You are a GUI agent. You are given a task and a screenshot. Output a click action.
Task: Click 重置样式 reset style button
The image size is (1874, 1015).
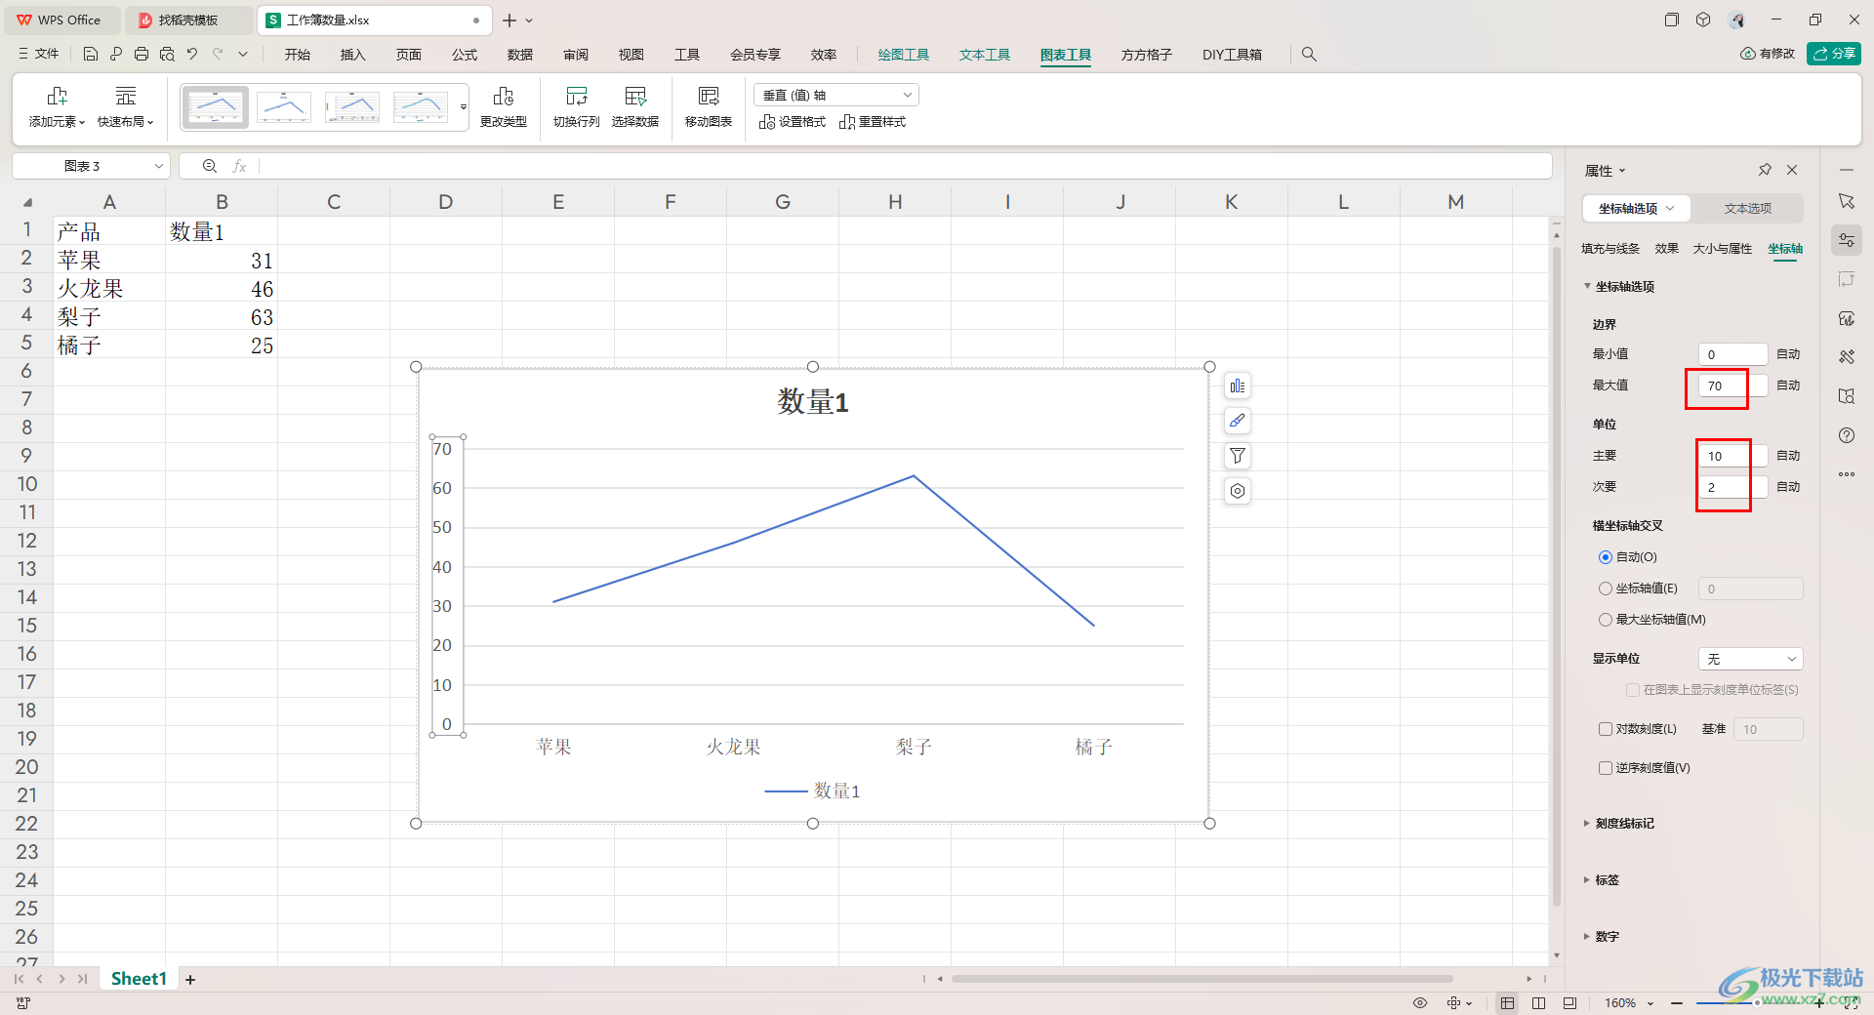pyautogui.click(x=873, y=122)
